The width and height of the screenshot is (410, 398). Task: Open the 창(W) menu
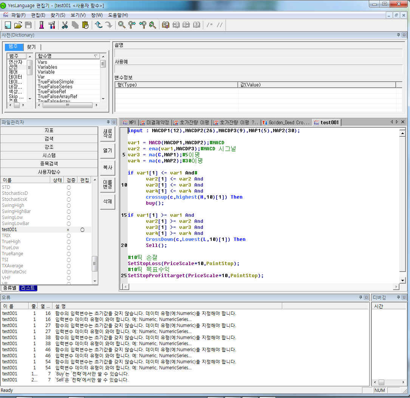click(x=97, y=15)
